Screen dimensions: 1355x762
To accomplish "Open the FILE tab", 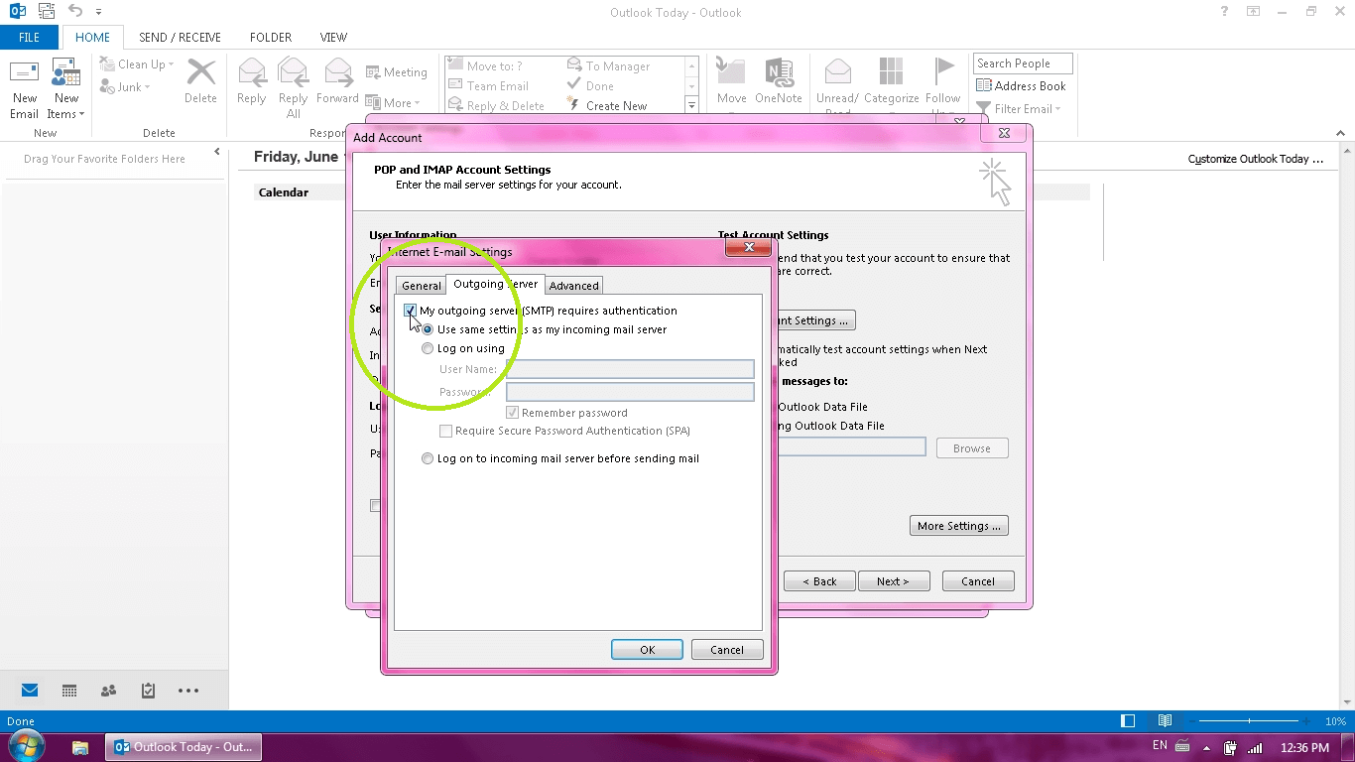I will point(30,38).
